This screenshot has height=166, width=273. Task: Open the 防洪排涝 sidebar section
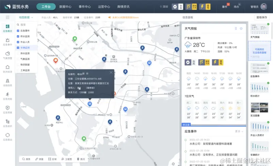[x=7, y=69]
